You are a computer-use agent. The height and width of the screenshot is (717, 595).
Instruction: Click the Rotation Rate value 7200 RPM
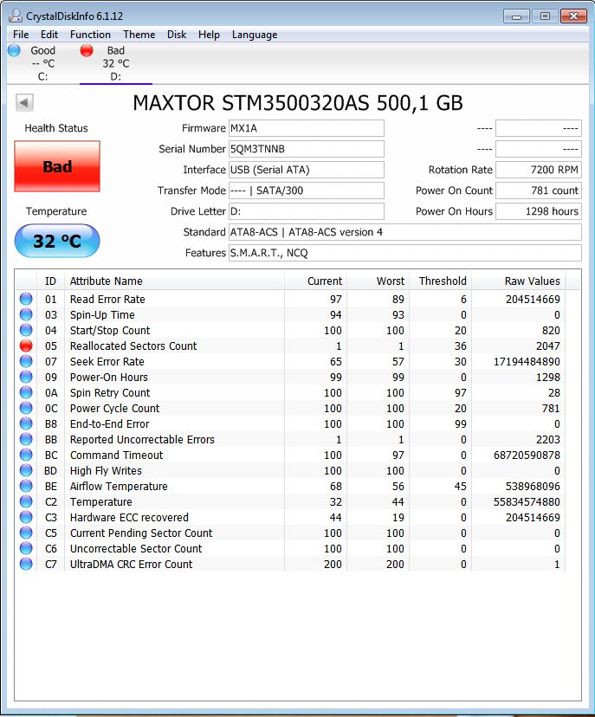(539, 170)
